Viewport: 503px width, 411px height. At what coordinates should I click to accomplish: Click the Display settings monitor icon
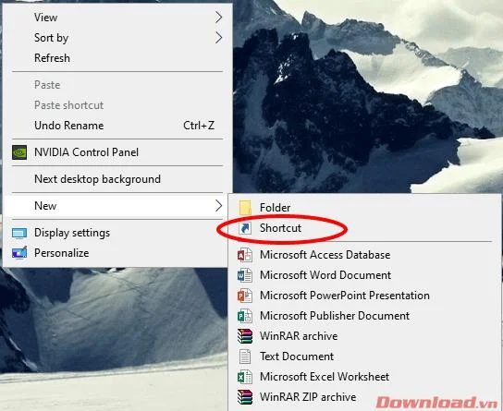(19, 233)
